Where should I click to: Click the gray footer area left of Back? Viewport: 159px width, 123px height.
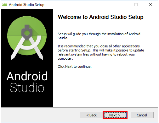(x=40, y=115)
